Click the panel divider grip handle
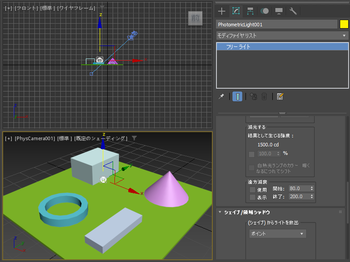The height and width of the screenshot is (262, 350). tap(282, 113)
